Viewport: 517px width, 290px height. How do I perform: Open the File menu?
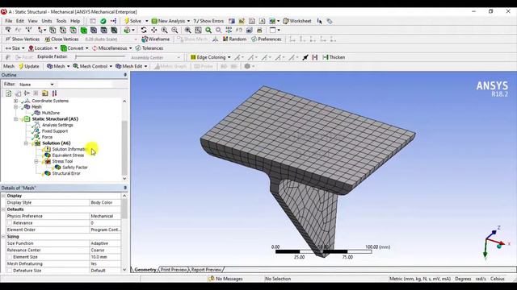click(x=9, y=21)
